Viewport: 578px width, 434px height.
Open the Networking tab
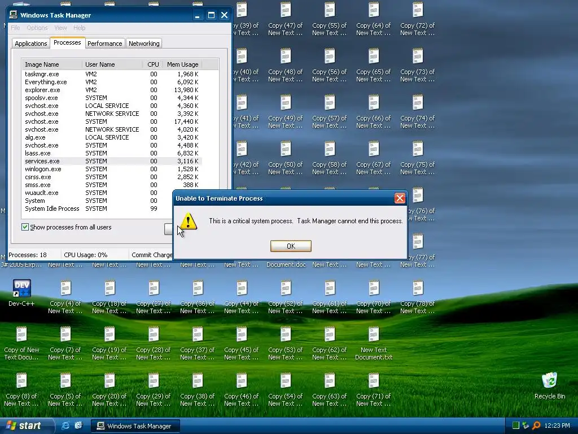[144, 44]
